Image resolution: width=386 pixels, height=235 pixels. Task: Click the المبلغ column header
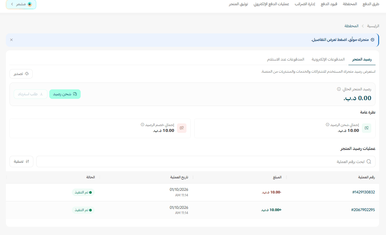pyautogui.click(x=277, y=177)
